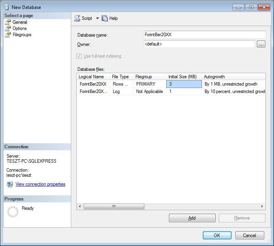
Task: Click the TESZT-PC\SQLEXPRESS server text
Action: pos(32,161)
